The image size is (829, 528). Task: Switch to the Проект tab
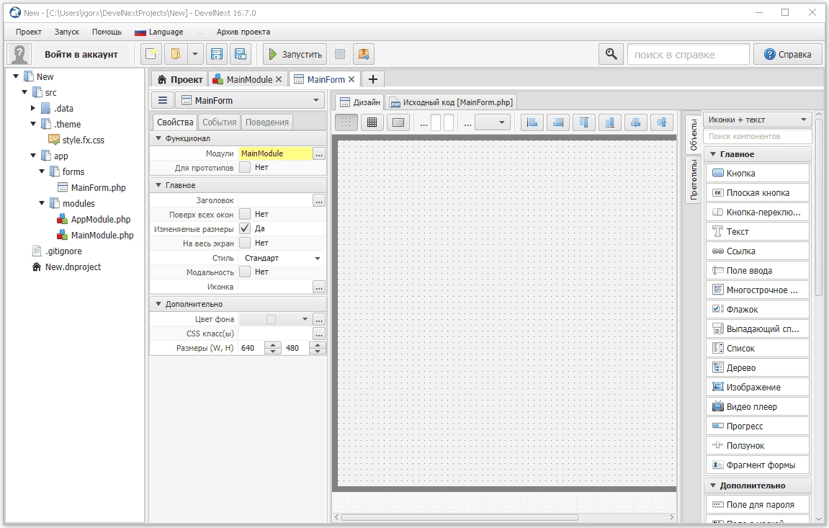click(x=180, y=79)
